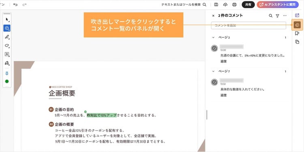Click the 共有 share button

(x=248, y=4)
